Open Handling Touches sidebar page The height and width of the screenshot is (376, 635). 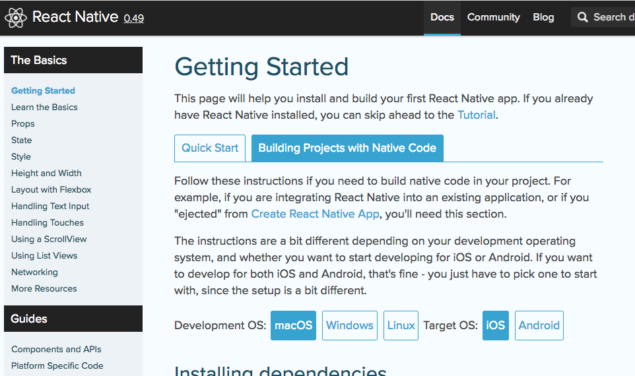(48, 222)
